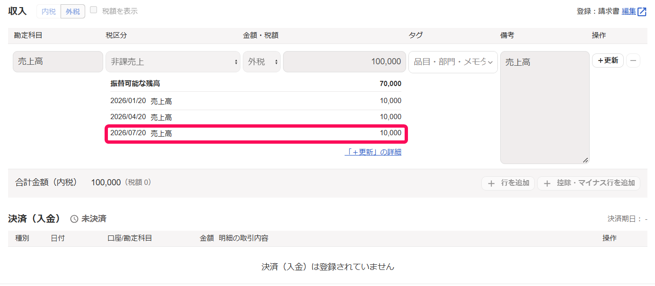Click the plus icon of 行を追加
Viewport: 655px width, 286px height.
[491, 183]
